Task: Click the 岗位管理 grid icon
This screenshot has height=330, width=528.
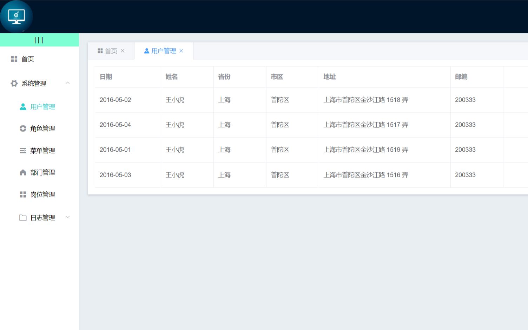Action: [23, 194]
